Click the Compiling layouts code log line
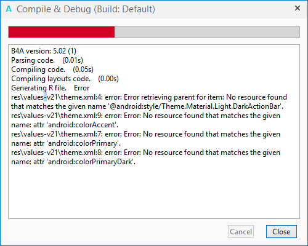The width and height of the screenshot is (308, 246). point(65,79)
